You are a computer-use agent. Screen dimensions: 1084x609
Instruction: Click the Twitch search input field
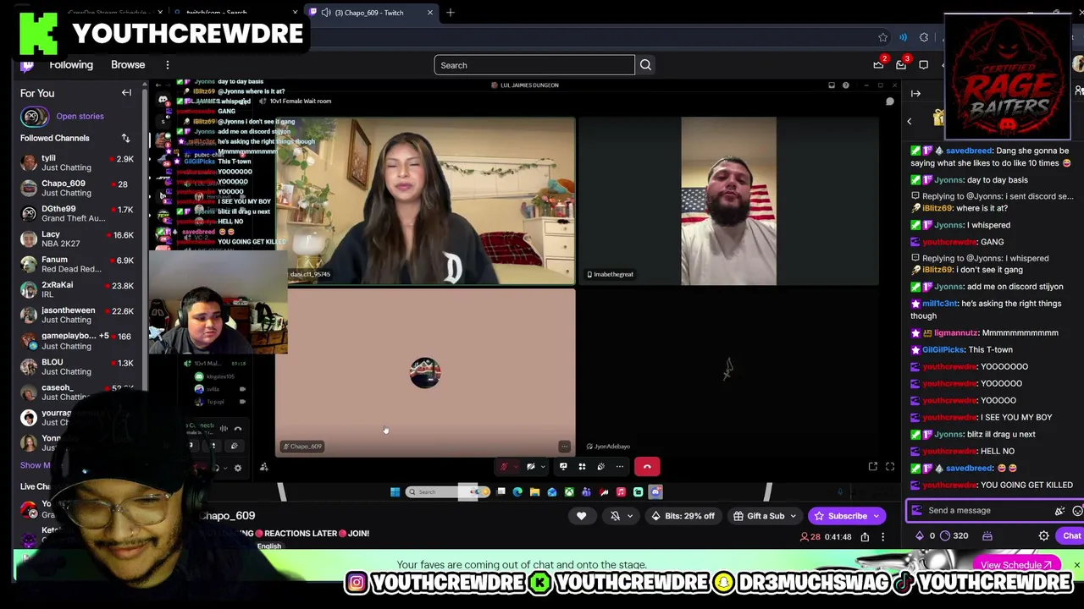tap(534, 65)
